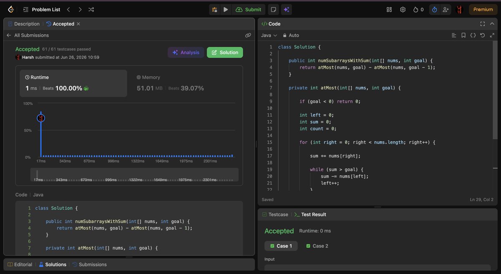This screenshot has height=274, width=501.
Task: Click '61 / 61 testcases passed' text
Action: click(66, 49)
